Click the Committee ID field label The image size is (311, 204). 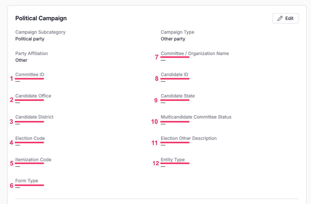point(30,75)
